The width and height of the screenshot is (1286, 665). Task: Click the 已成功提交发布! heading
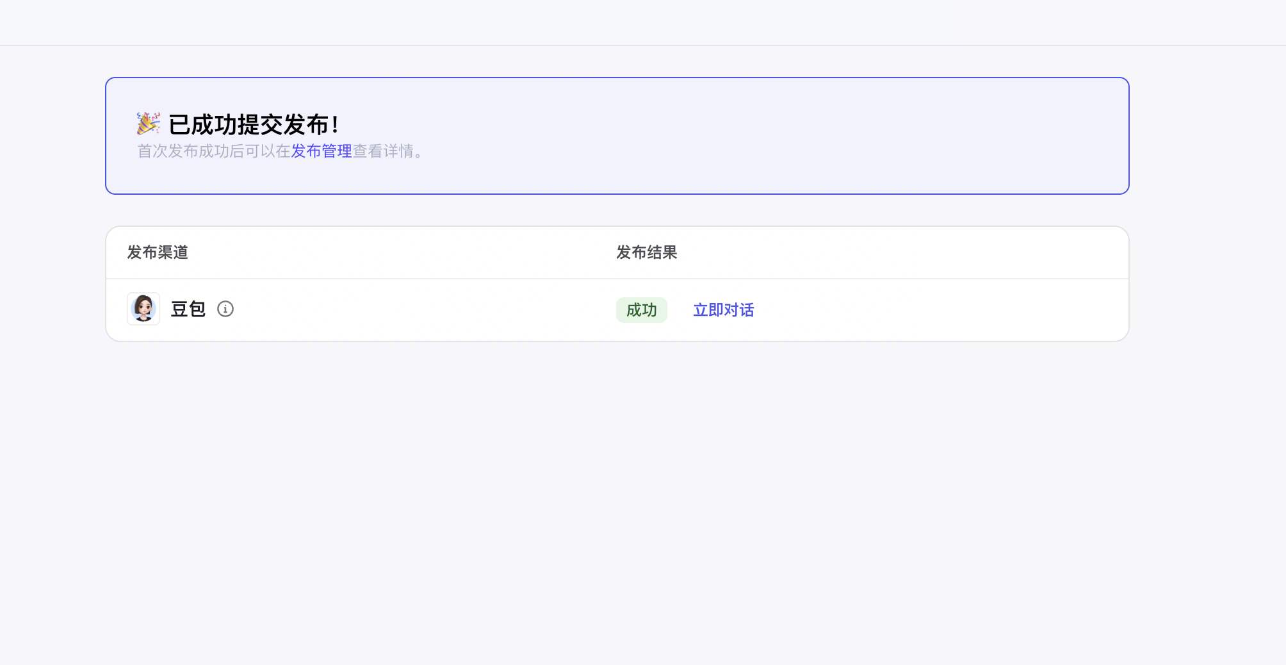click(x=254, y=124)
